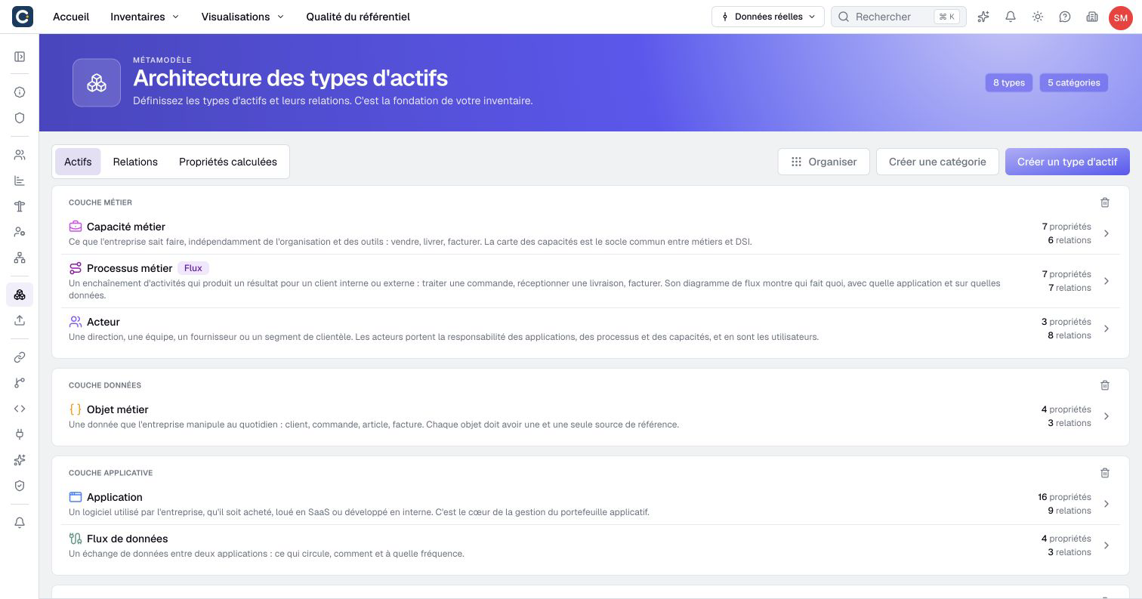Click the Application asset type name
The width and height of the screenshot is (1142, 599).
pyautogui.click(x=115, y=497)
